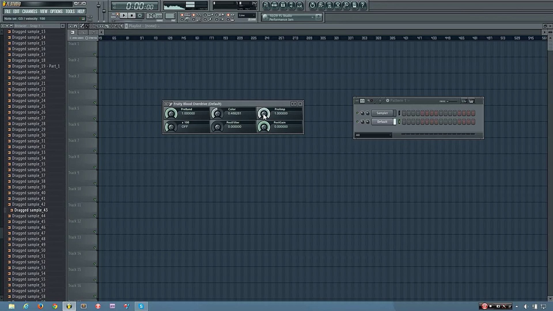This screenshot has height=311, width=553.
Task: Open File Explorer from the taskbar
Action: [x=12, y=306]
